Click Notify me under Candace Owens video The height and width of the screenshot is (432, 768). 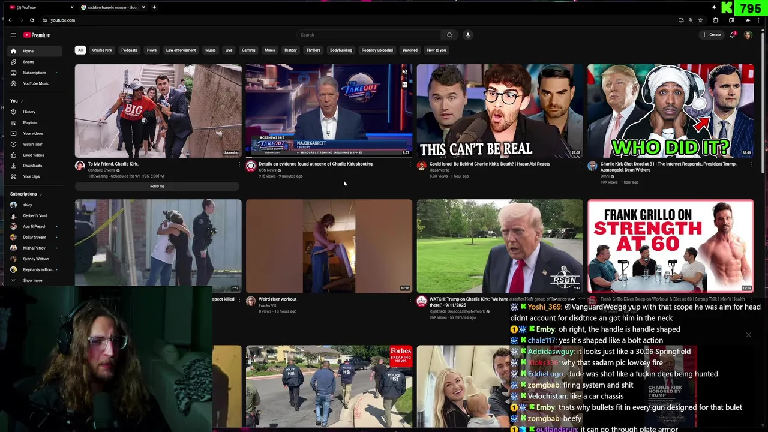pyautogui.click(x=157, y=187)
